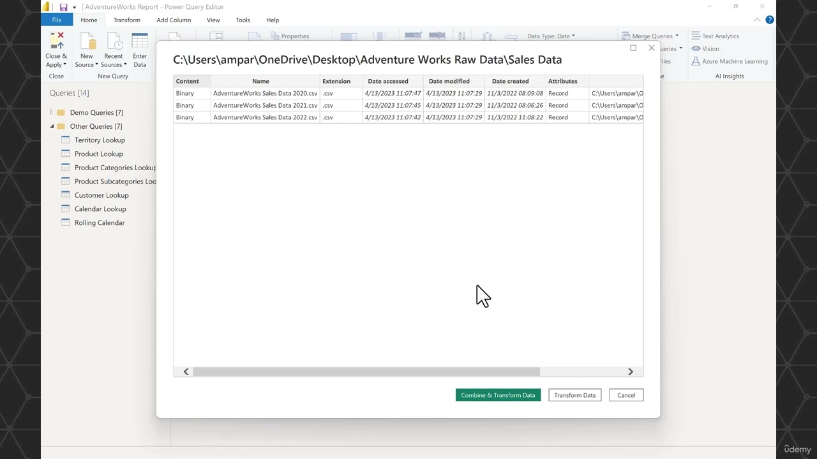Screen dimensions: 817x459
Task: Select the Calendar Lookup query
Action: (x=100, y=209)
